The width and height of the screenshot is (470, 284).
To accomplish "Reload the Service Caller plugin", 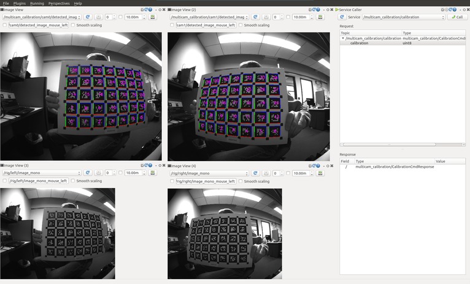I will pyautogui.click(x=450, y=10).
